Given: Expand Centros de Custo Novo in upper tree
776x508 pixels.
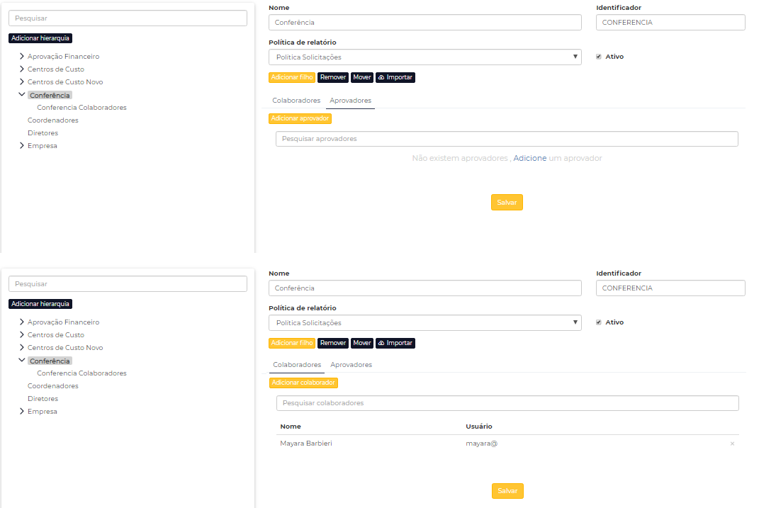Looking at the screenshot, I should (22, 82).
